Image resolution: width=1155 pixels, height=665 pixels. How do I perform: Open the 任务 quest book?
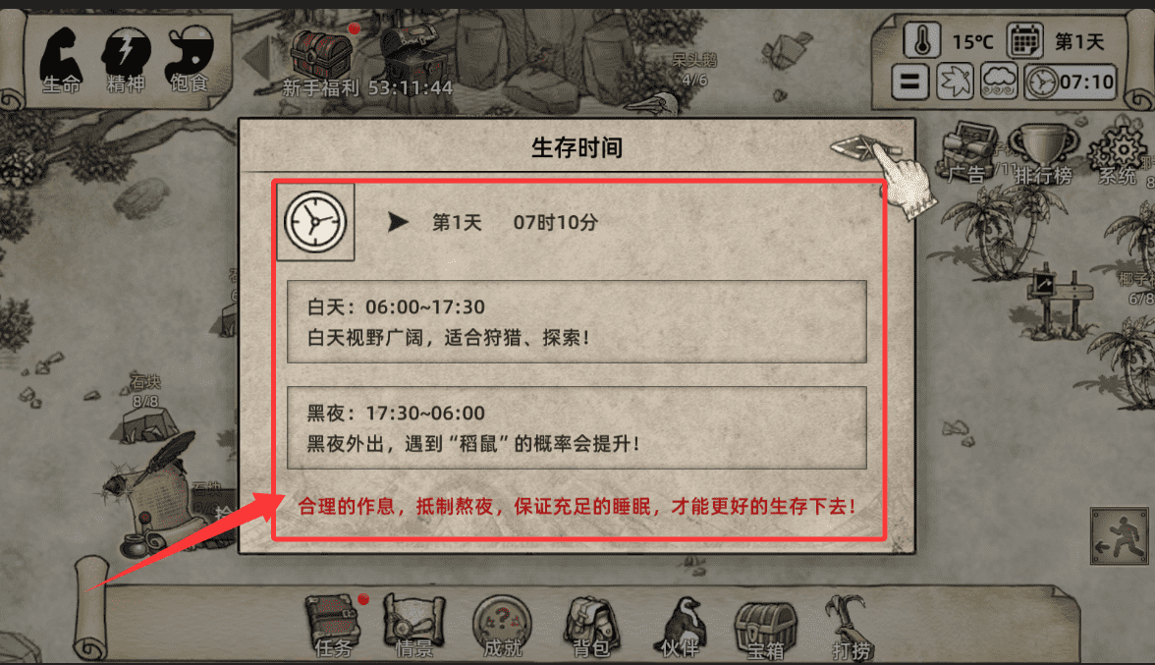pos(334,626)
